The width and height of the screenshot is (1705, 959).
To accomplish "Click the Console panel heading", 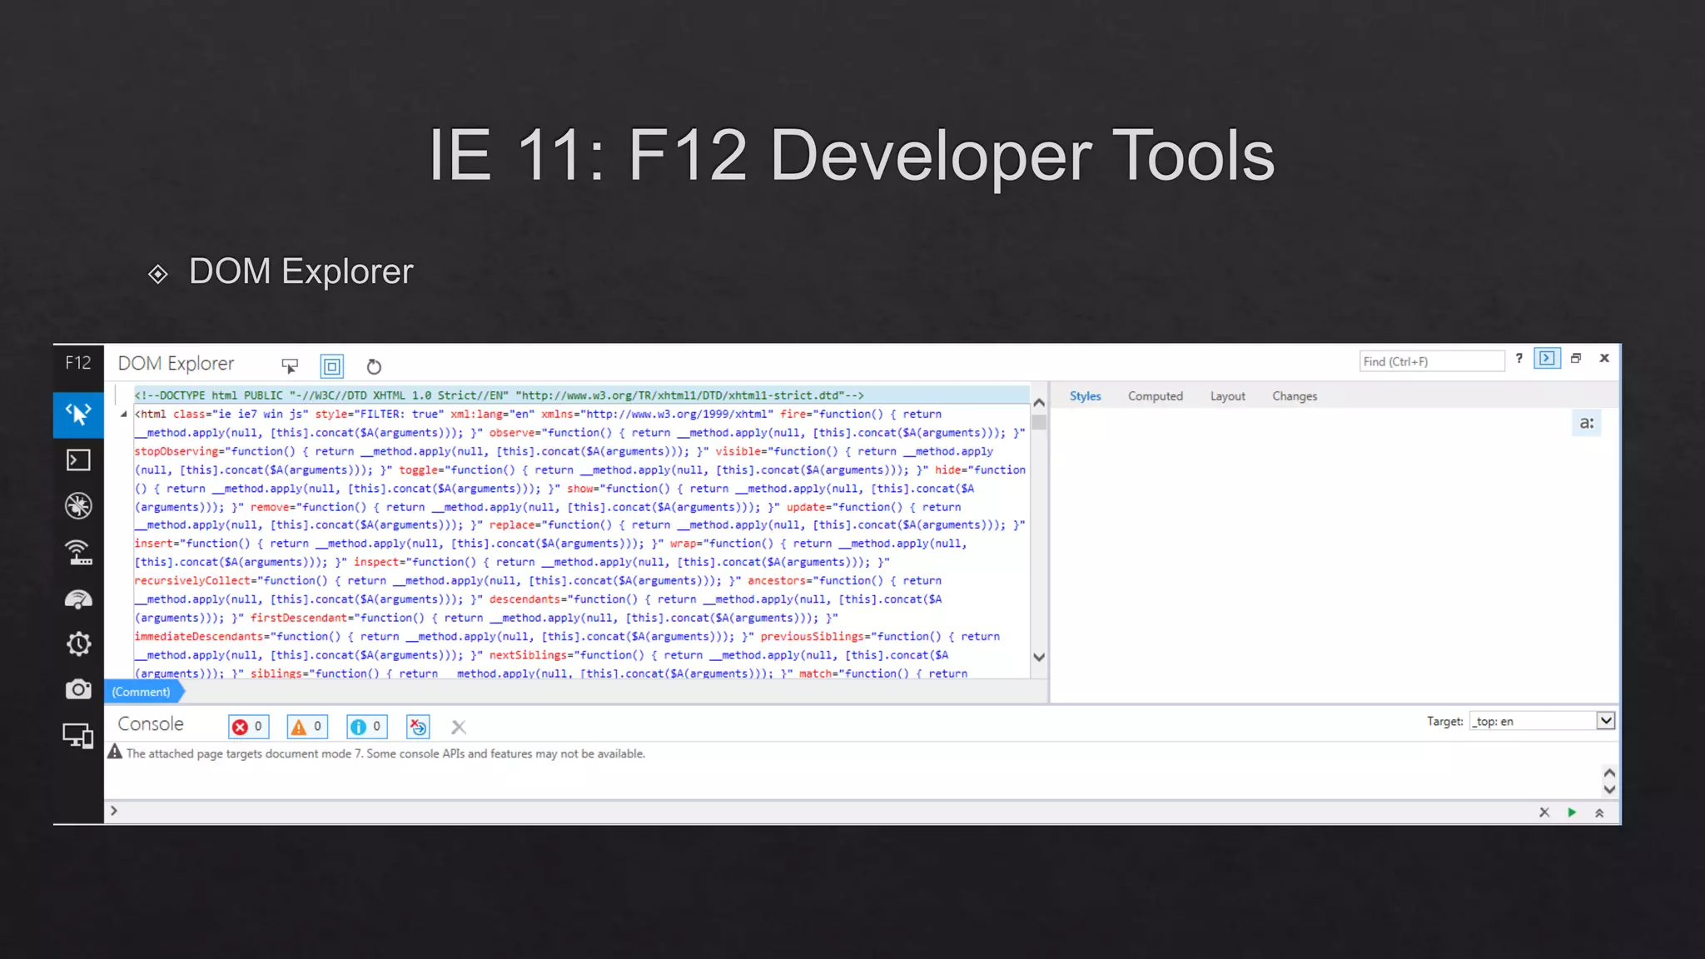I will 151,724.
